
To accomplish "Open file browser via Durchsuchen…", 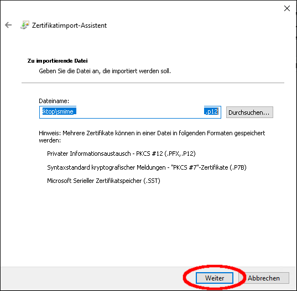I will click(249, 112).
